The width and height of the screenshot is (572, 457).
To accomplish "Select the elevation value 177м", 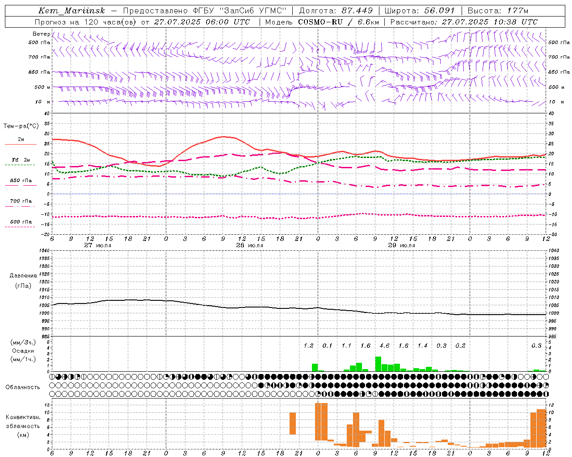I will pyautogui.click(x=517, y=11).
